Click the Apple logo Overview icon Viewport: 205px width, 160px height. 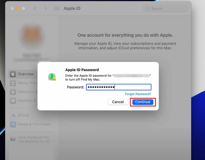(x=13, y=74)
